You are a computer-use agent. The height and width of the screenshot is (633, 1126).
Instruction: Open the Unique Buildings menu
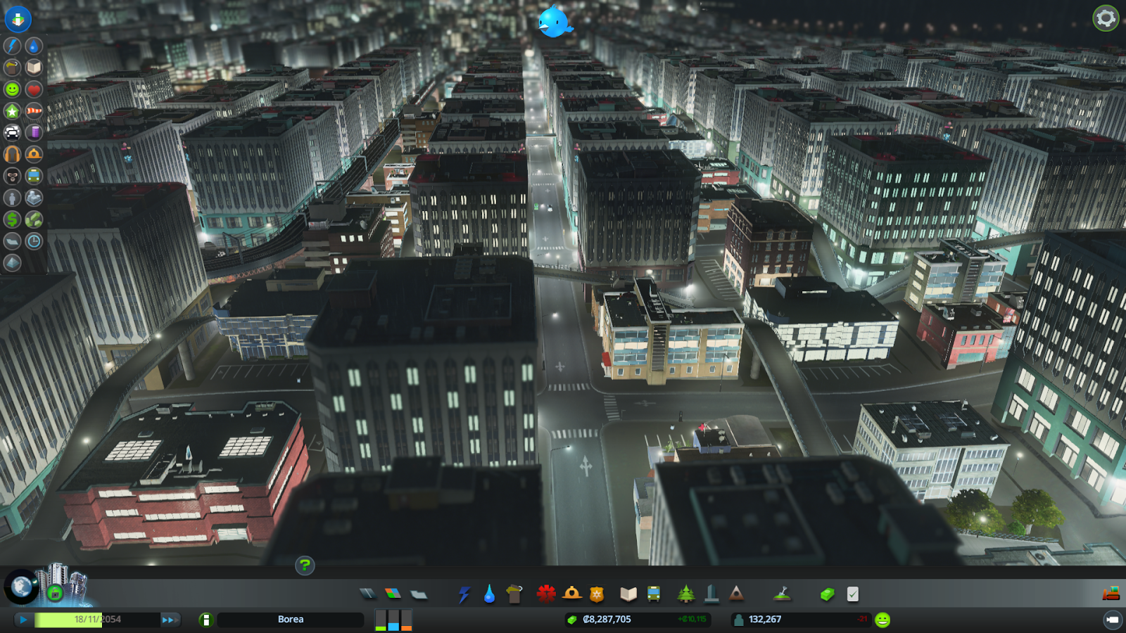[711, 594]
